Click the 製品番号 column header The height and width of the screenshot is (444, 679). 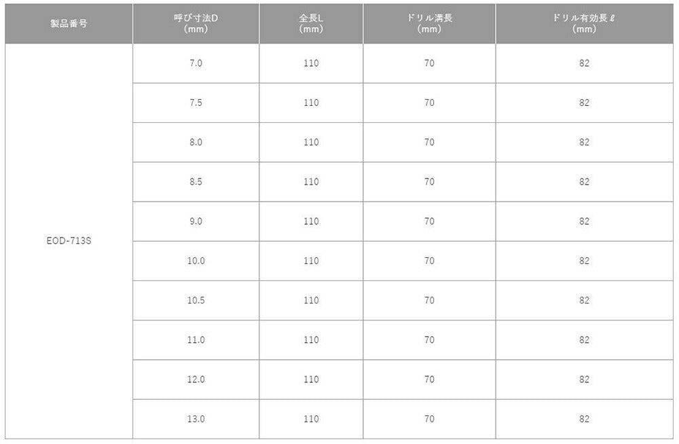coord(69,23)
